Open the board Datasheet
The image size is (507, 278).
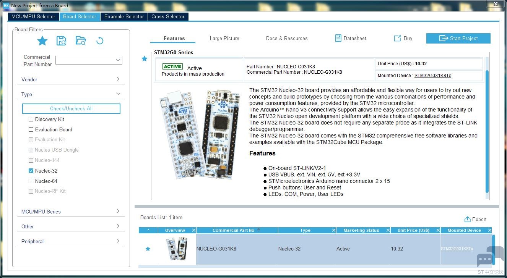[351, 38]
